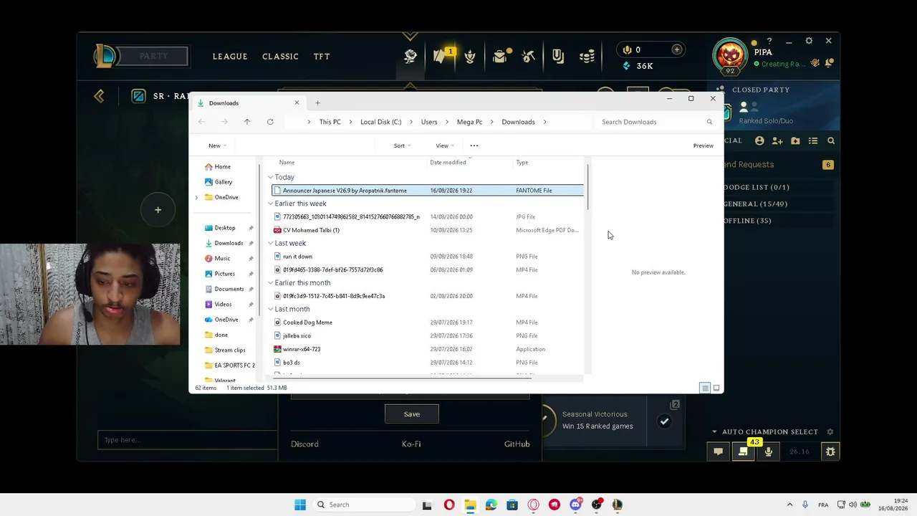Image resolution: width=917 pixels, height=516 pixels.
Task: Search friends with Social magnifier icon
Action: coord(831,141)
